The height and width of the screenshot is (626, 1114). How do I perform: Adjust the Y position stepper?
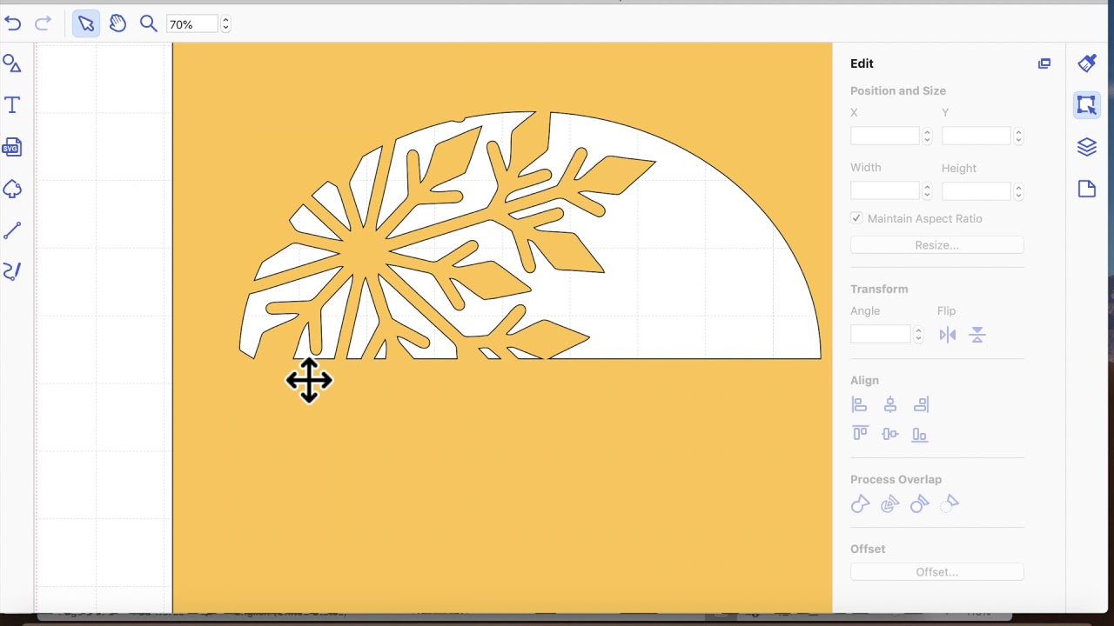coord(1018,136)
